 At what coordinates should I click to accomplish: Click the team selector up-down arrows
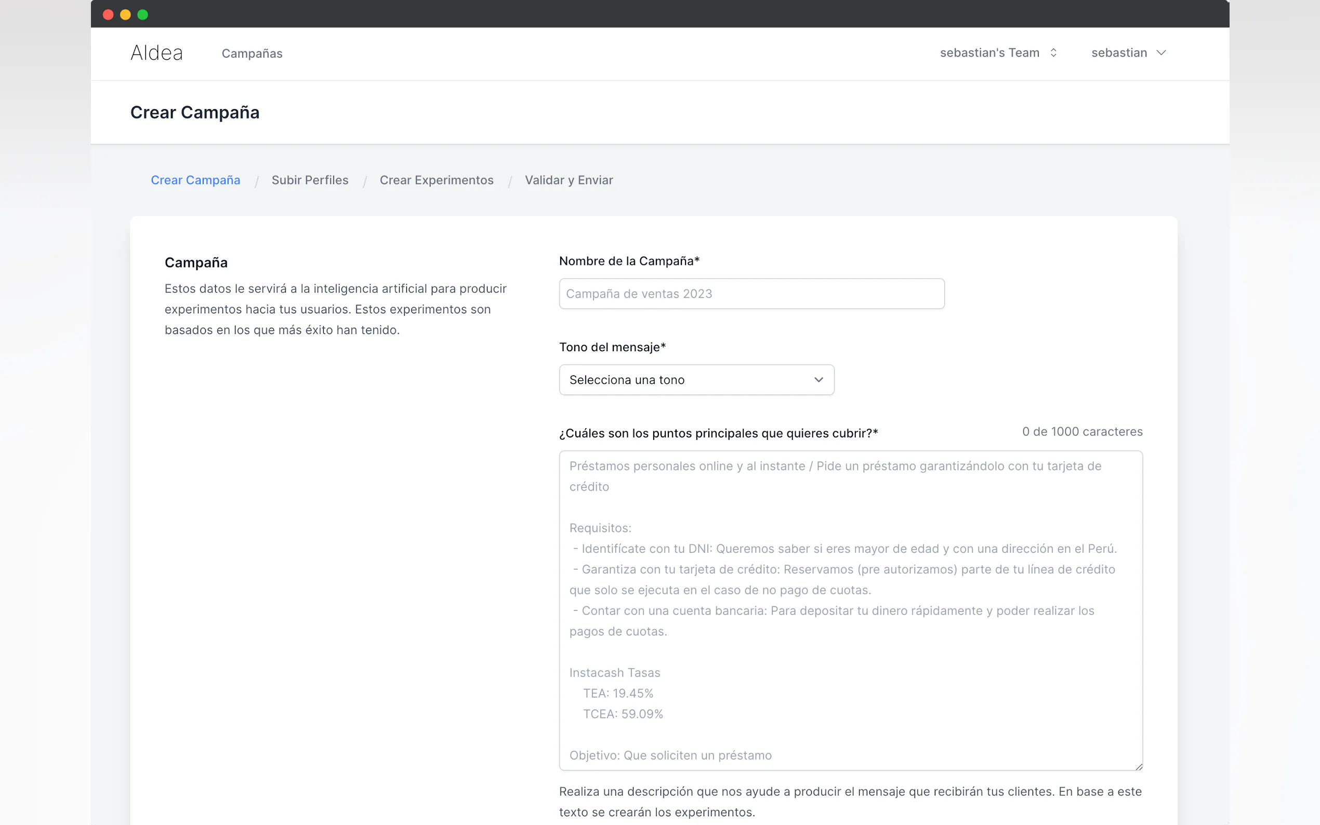pos(1053,53)
